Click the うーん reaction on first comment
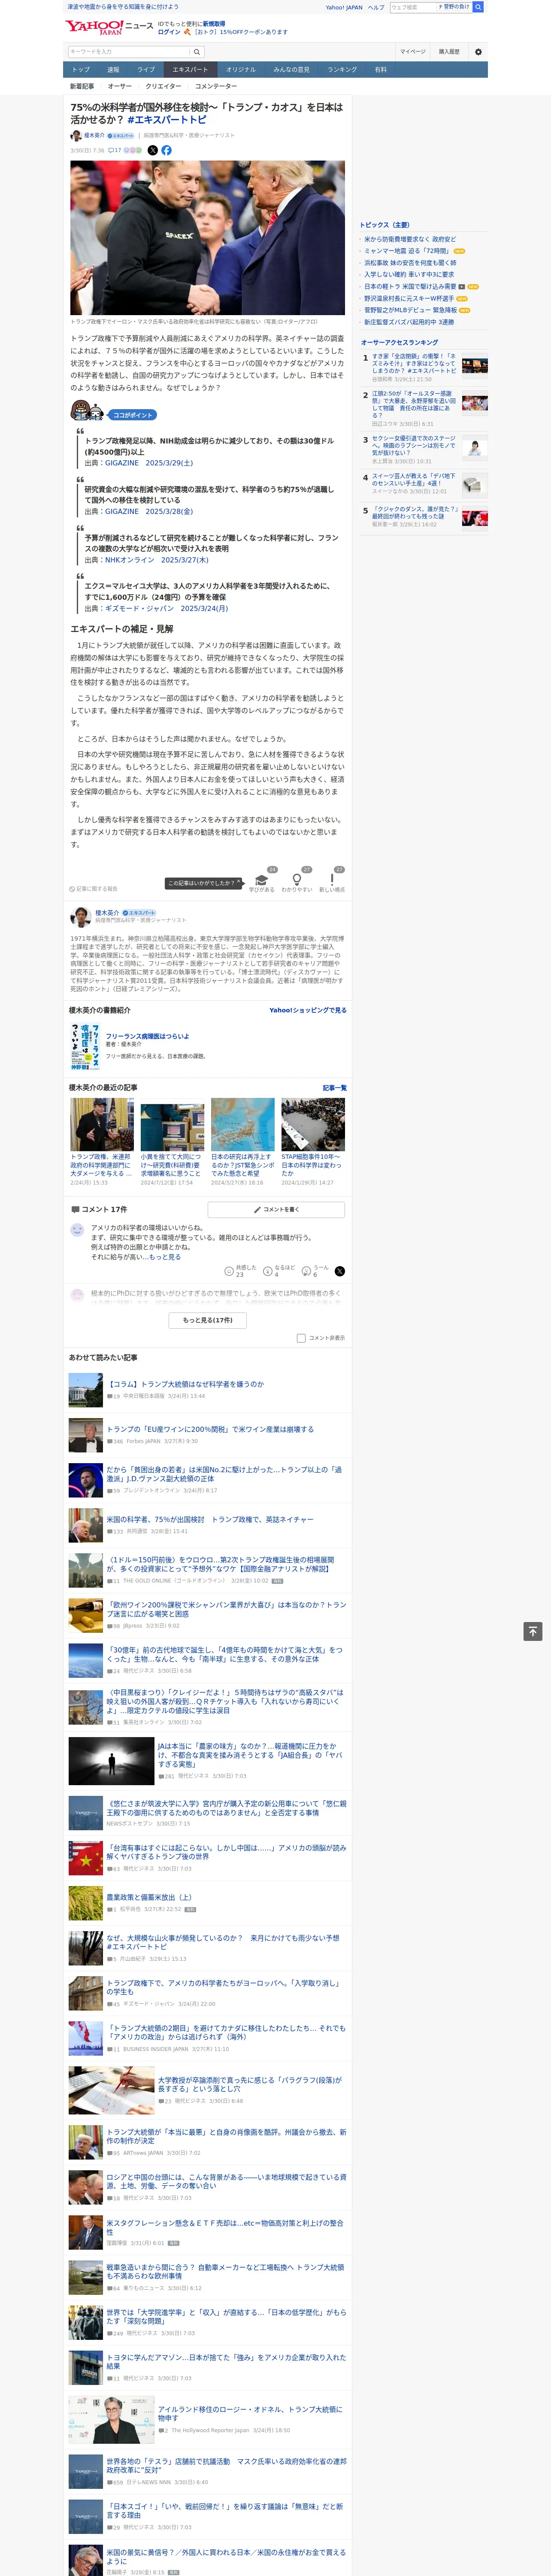The image size is (551, 2576). (315, 1271)
